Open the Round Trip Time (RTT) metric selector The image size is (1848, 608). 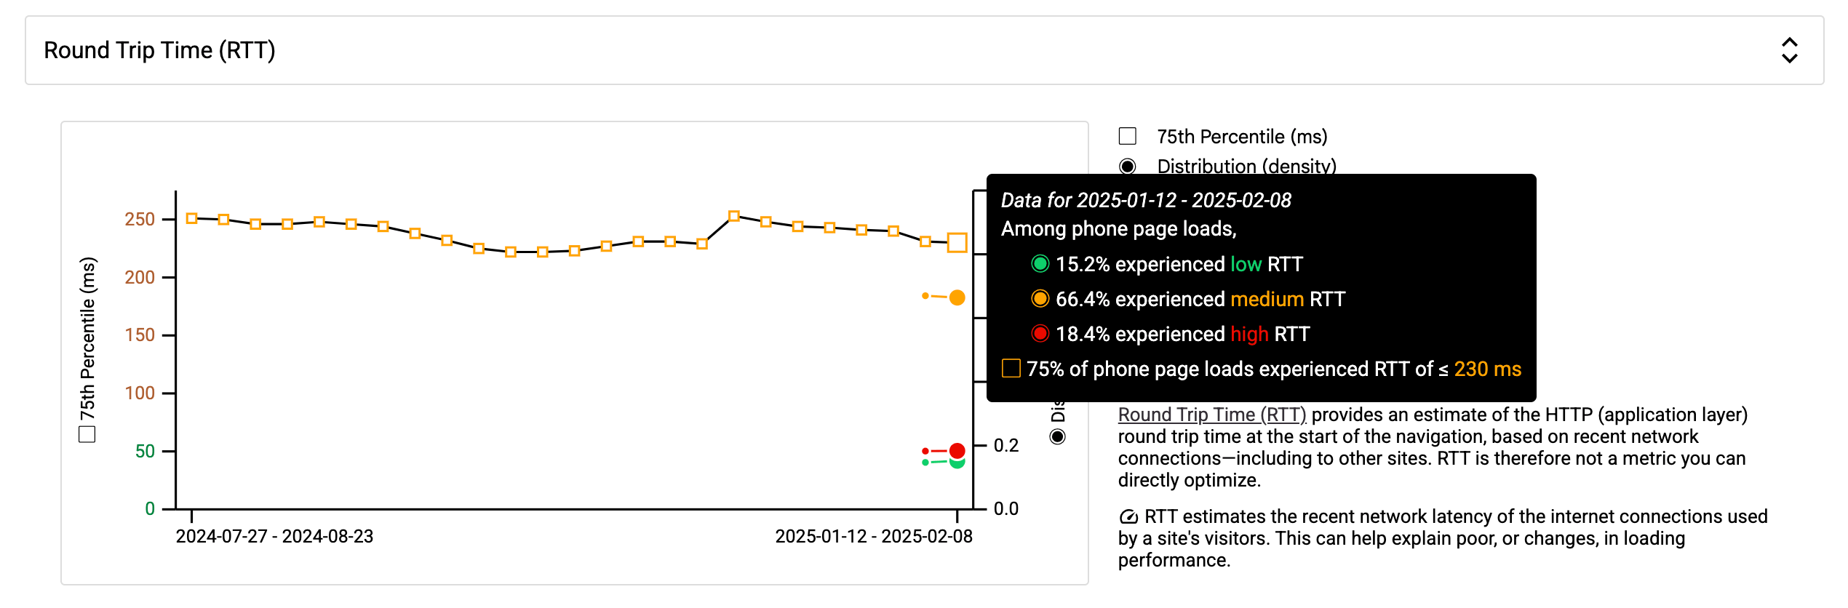(x=160, y=50)
